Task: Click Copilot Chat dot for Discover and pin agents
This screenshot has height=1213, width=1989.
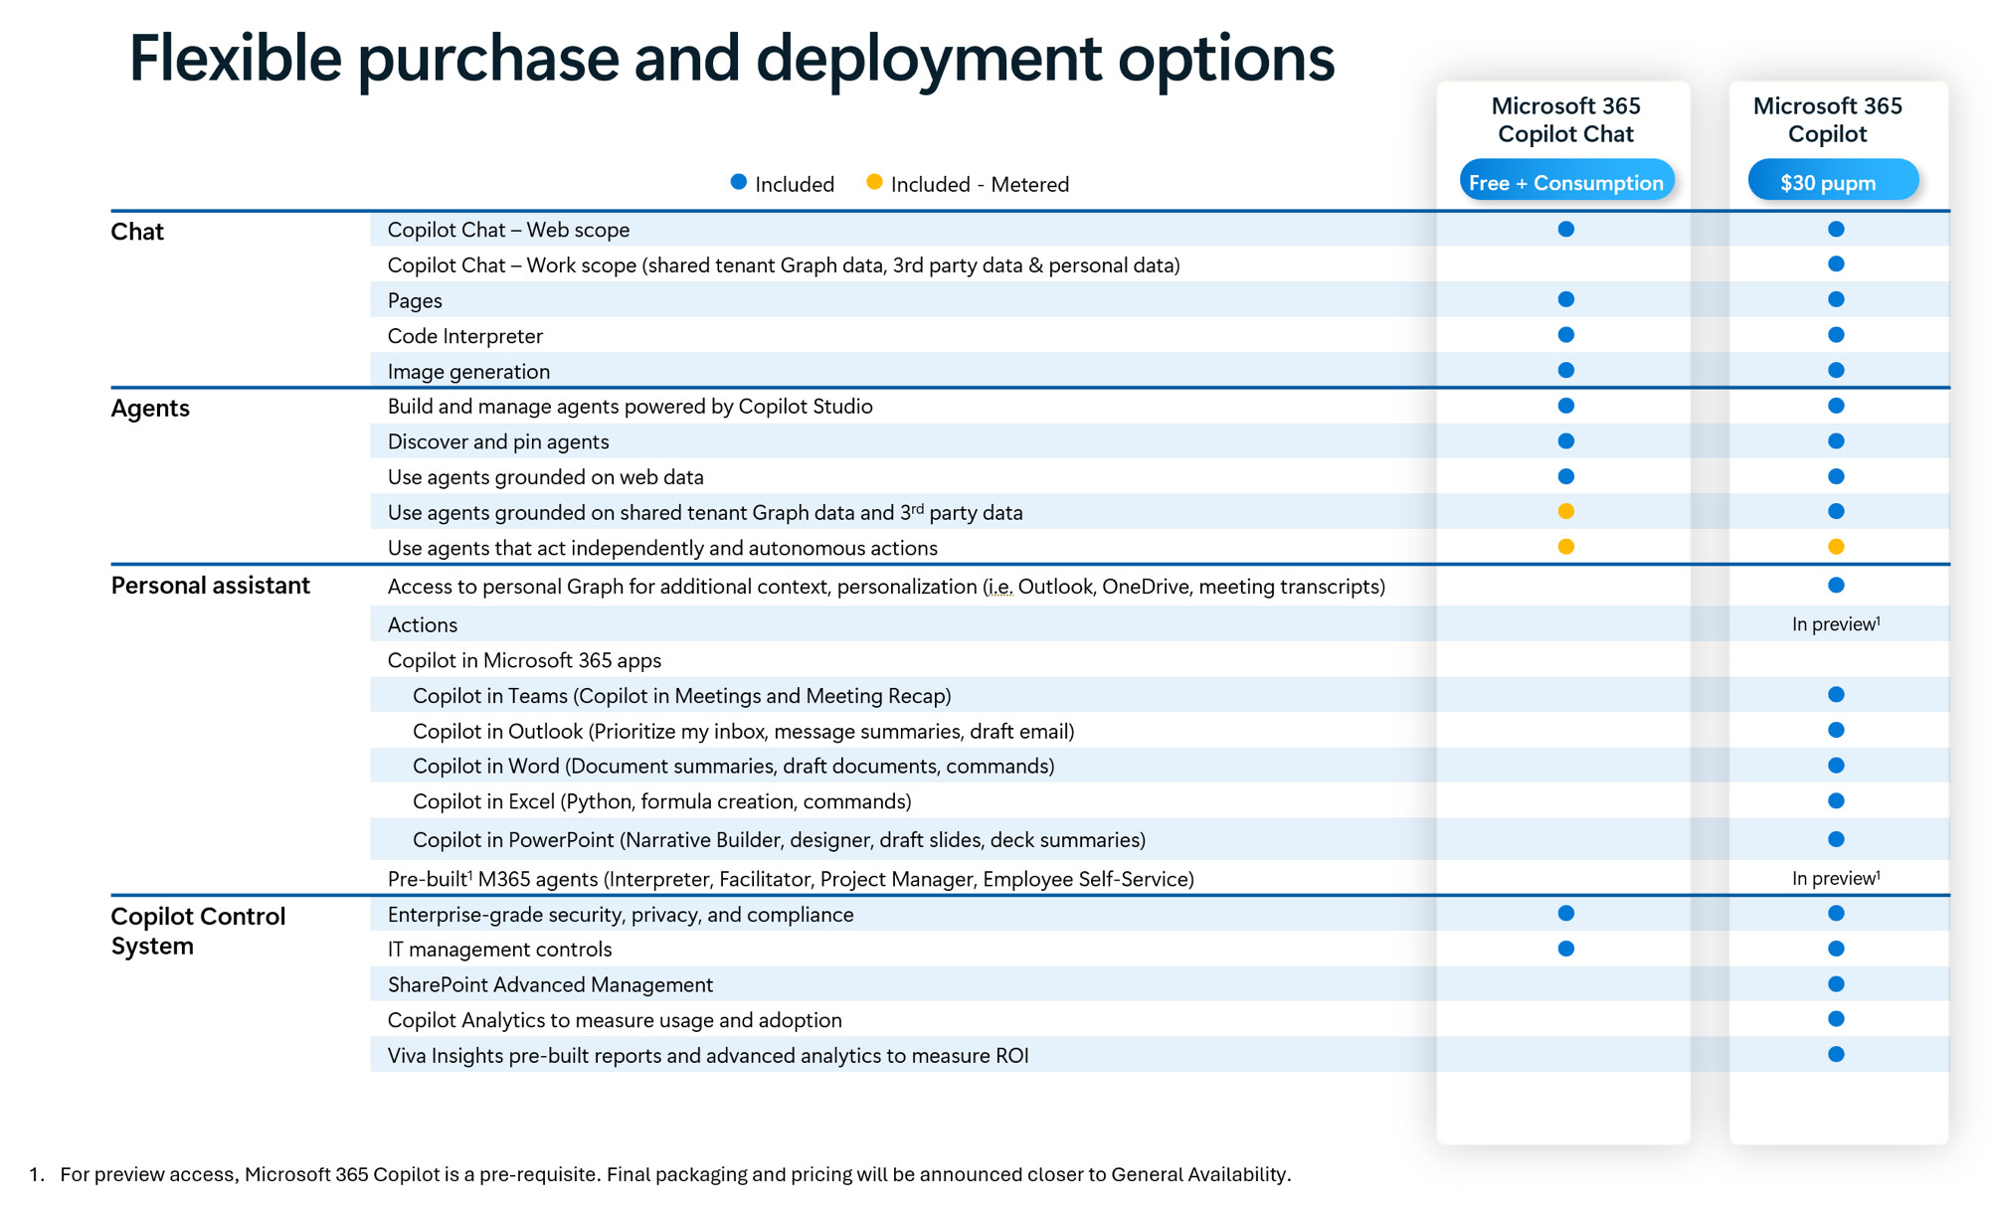Action: point(1565,440)
